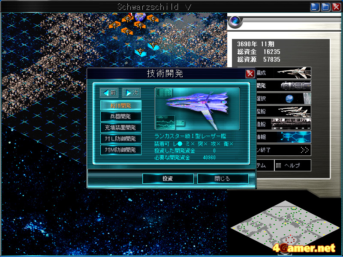The height and width of the screenshot is (257, 343).
Task: Choose the 対M防御開発 category
Action: tap(121, 150)
